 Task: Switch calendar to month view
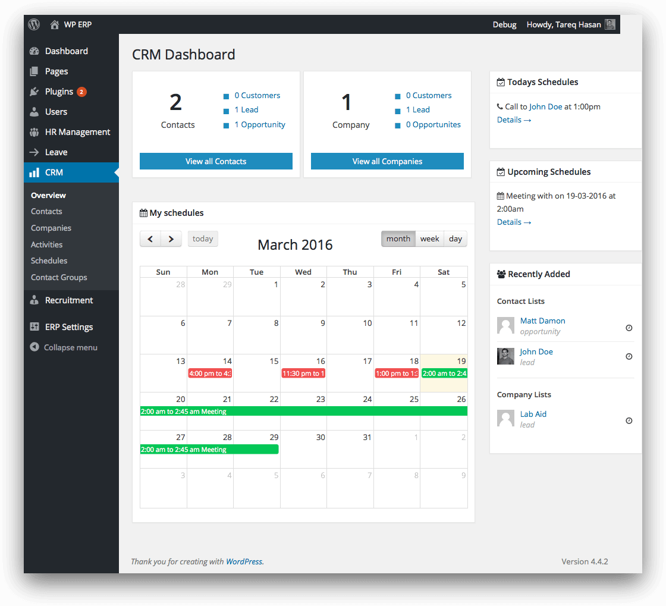(x=398, y=239)
